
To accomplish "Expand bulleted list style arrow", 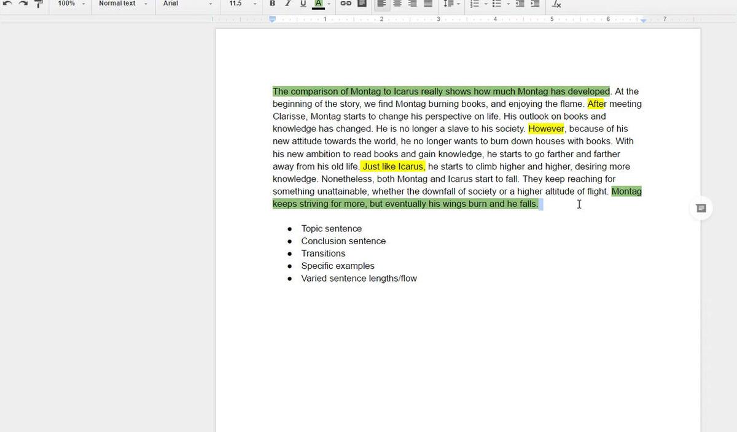I will (x=509, y=4).
